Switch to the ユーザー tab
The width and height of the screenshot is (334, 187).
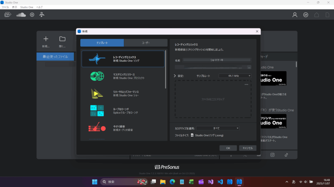click(x=146, y=43)
